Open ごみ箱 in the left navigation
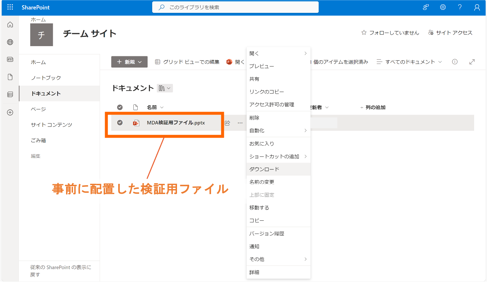487x282 pixels. tap(38, 140)
